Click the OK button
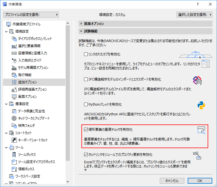 coord(200,181)
